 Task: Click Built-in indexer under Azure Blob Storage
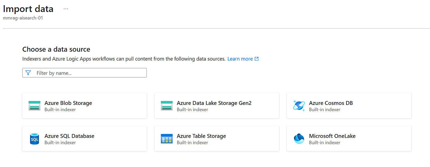[x=60, y=110]
